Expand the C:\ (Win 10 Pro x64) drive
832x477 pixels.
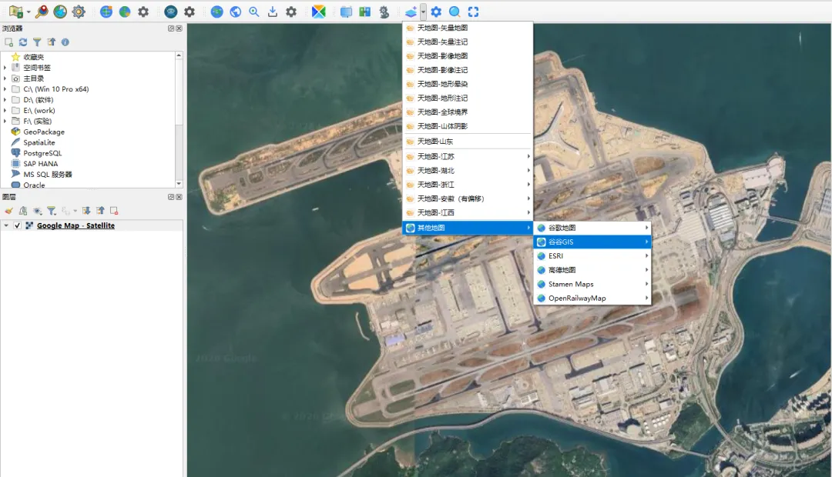click(x=5, y=89)
